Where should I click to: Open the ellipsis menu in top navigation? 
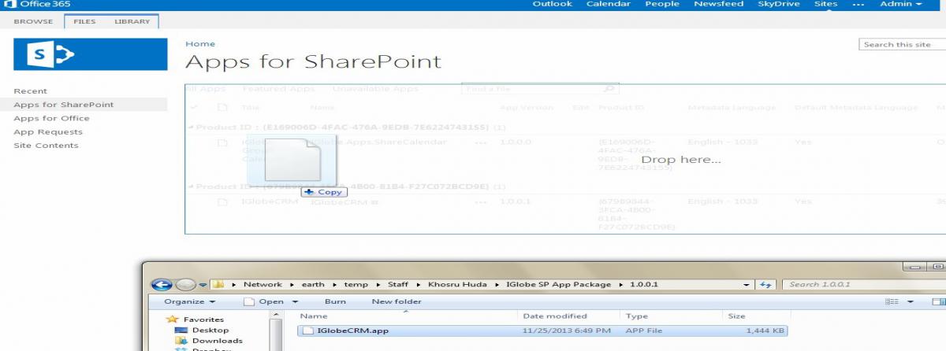click(858, 4)
